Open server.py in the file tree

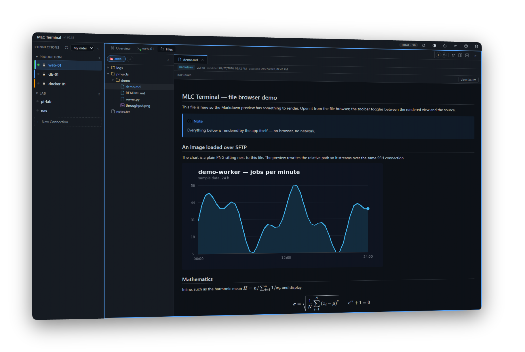pos(139,99)
